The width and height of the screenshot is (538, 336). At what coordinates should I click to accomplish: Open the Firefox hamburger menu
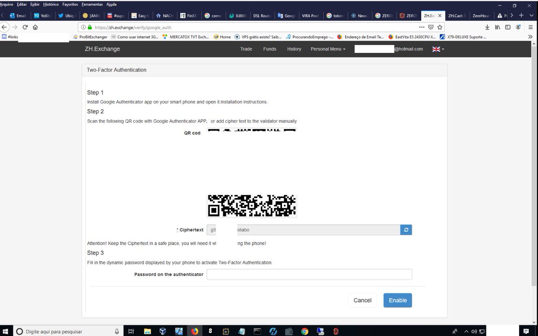pos(531,27)
